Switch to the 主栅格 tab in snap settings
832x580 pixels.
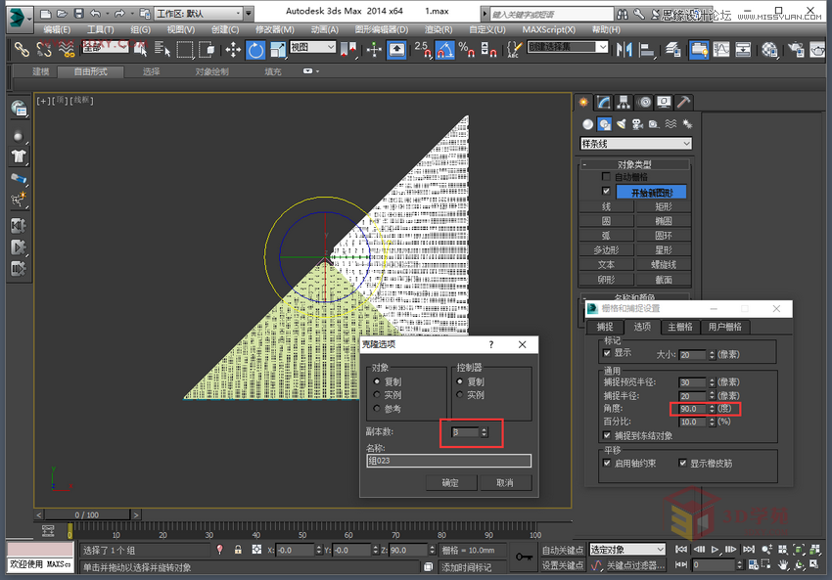[x=682, y=328]
